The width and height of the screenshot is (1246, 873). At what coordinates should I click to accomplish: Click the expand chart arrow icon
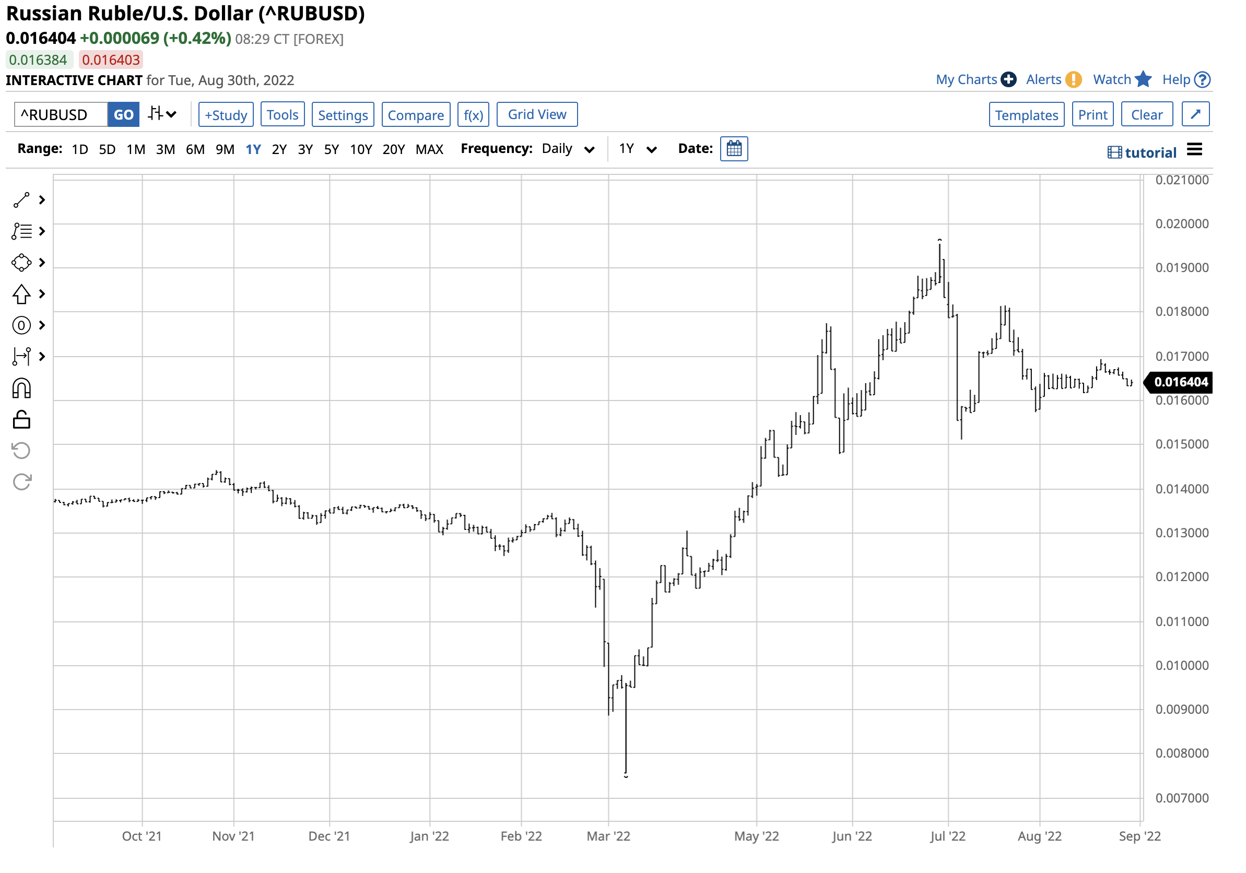pyautogui.click(x=1195, y=114)
